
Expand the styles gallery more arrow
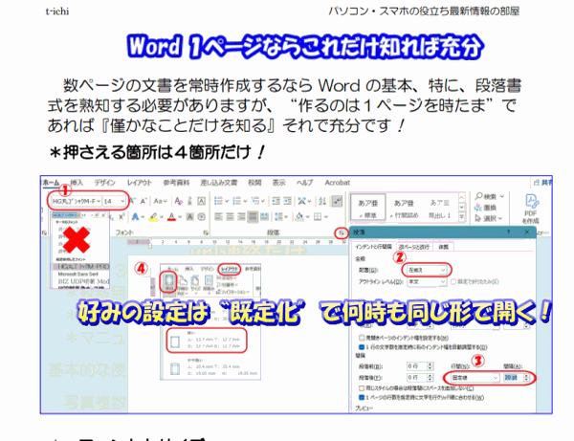tap(462, 217)
